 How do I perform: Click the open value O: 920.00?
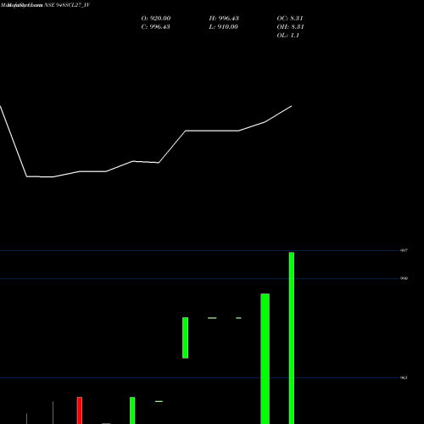[x=156, y=19]
